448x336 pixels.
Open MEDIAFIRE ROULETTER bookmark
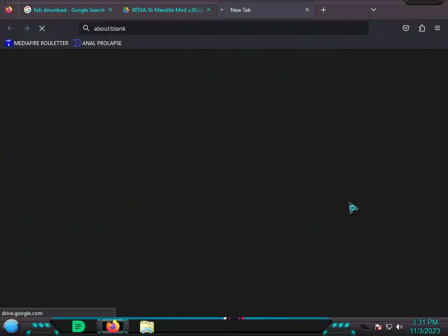click(x=37, y=43)
